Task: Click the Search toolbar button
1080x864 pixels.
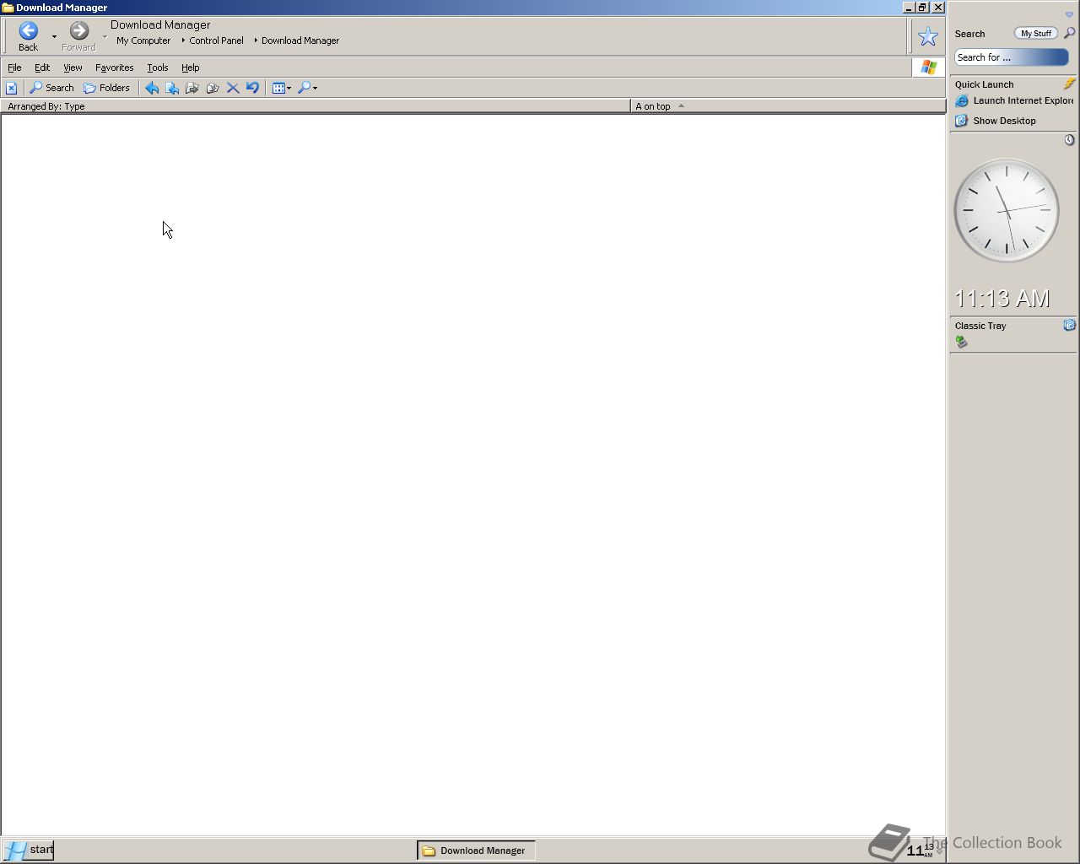Action: pyautogui.click(x=52, y=88)
